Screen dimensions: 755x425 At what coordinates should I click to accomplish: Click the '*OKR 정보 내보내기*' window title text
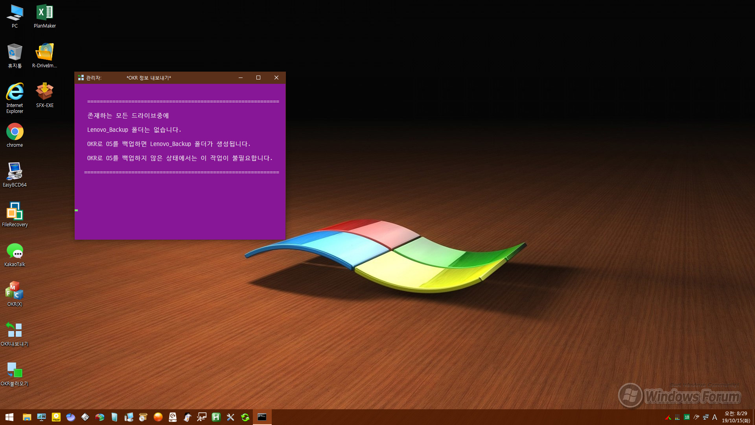tap(149, 78)
